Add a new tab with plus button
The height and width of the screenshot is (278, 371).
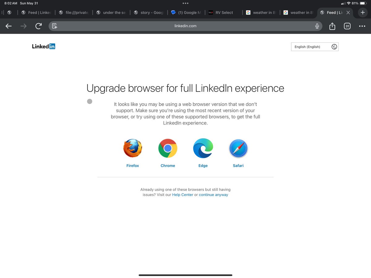click(x=363, y=12)
